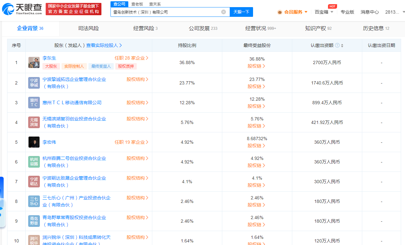The height and width of the screenshot is (245, 405).
Task: Select the 知识产权 tab
Action: [x=318, y=28]
